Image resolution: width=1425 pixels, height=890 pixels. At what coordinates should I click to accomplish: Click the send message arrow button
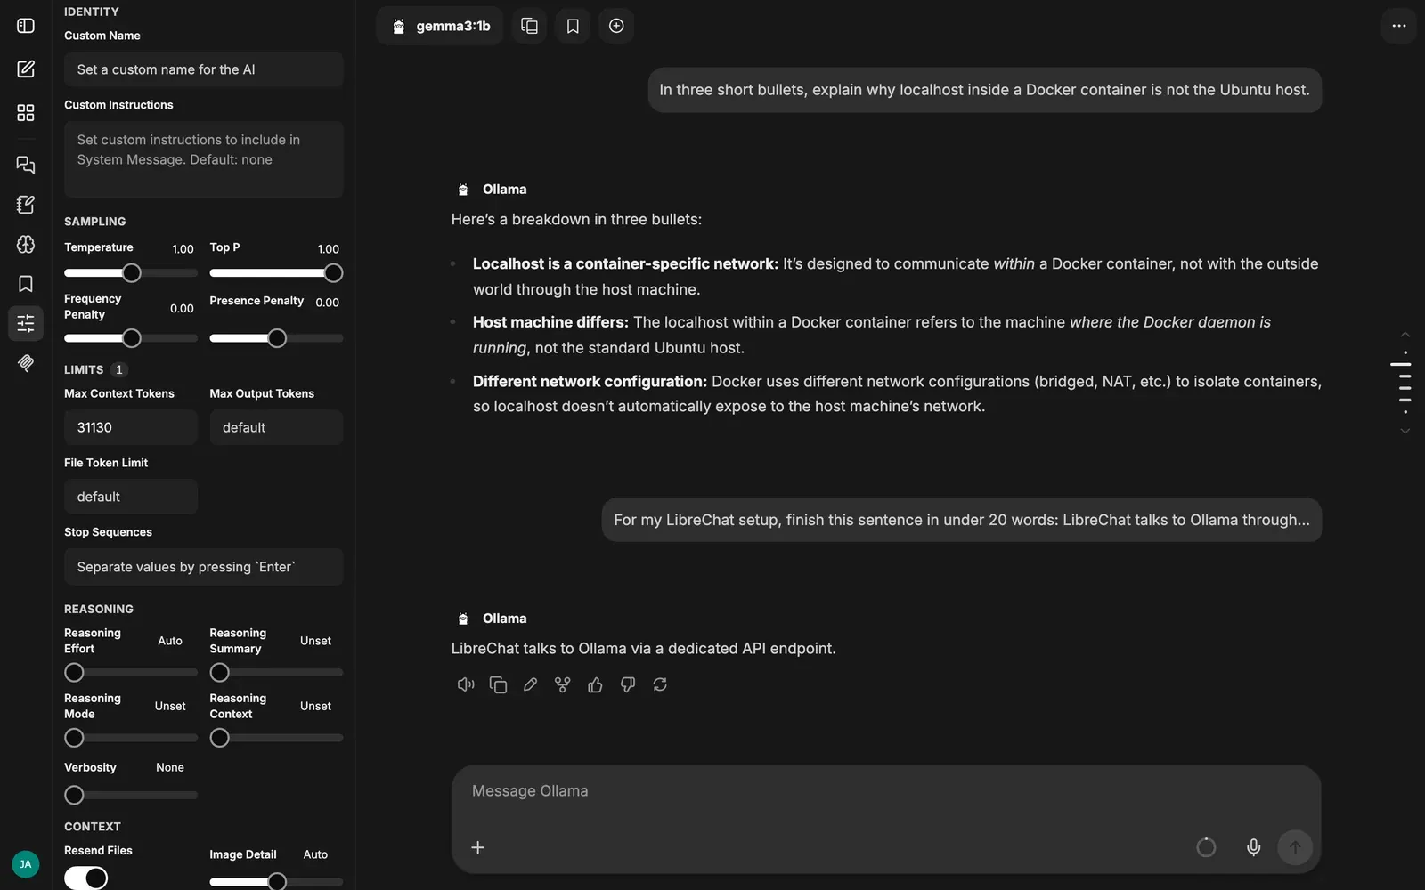coord(1295,847)
